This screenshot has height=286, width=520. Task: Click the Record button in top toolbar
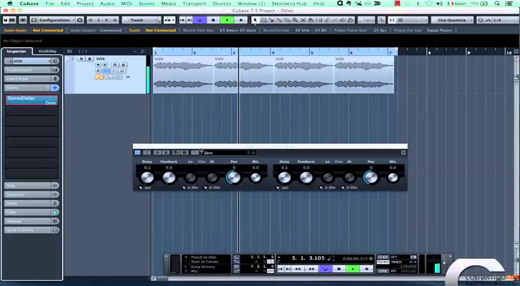241,20
